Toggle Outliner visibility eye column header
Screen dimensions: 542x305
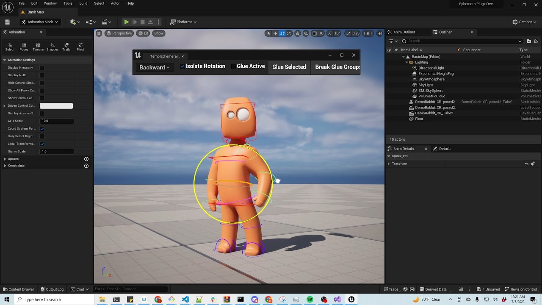point(389,50)
